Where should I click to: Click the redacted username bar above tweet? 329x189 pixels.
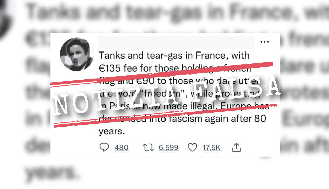point(176,42)
